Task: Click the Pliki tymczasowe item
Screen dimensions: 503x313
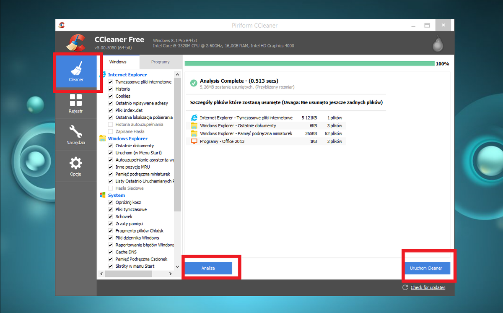Action: (131, 209)
